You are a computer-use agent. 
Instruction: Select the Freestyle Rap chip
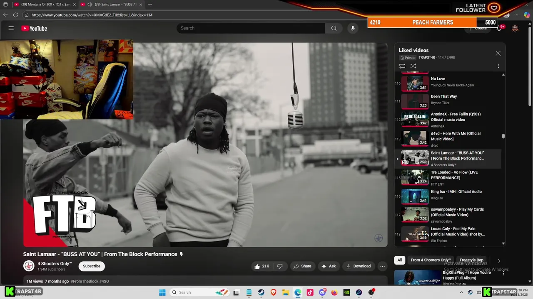tap(471, 260)
